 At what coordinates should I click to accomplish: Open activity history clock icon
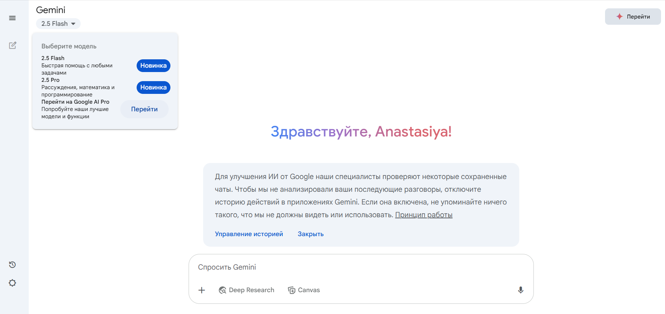12,265
